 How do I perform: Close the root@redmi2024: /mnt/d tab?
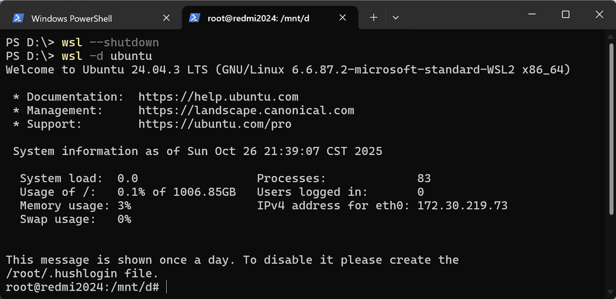(343, 18)
